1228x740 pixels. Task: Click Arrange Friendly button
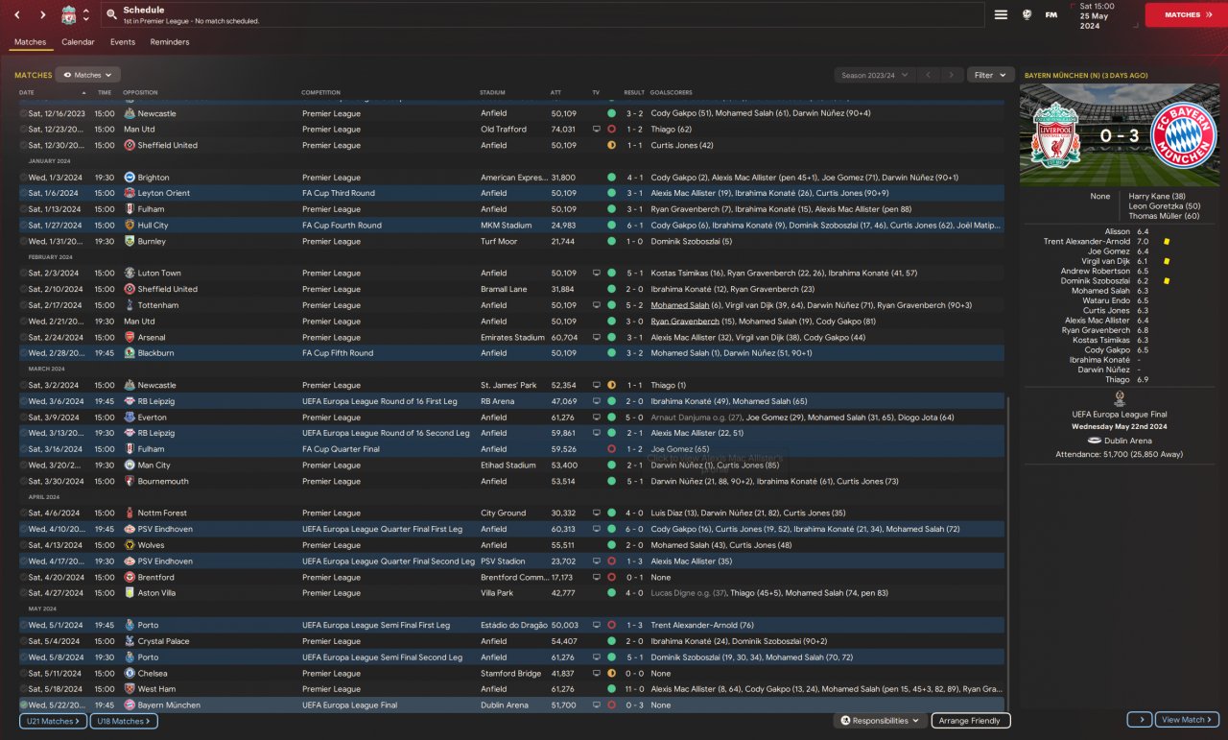point(970,721)
